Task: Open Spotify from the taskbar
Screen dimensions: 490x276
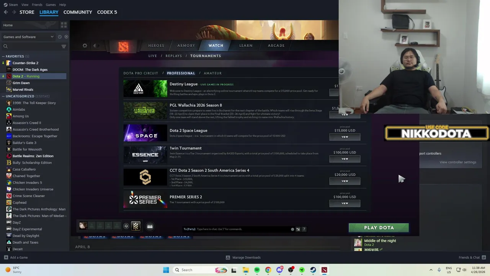Action: point(257,270)
